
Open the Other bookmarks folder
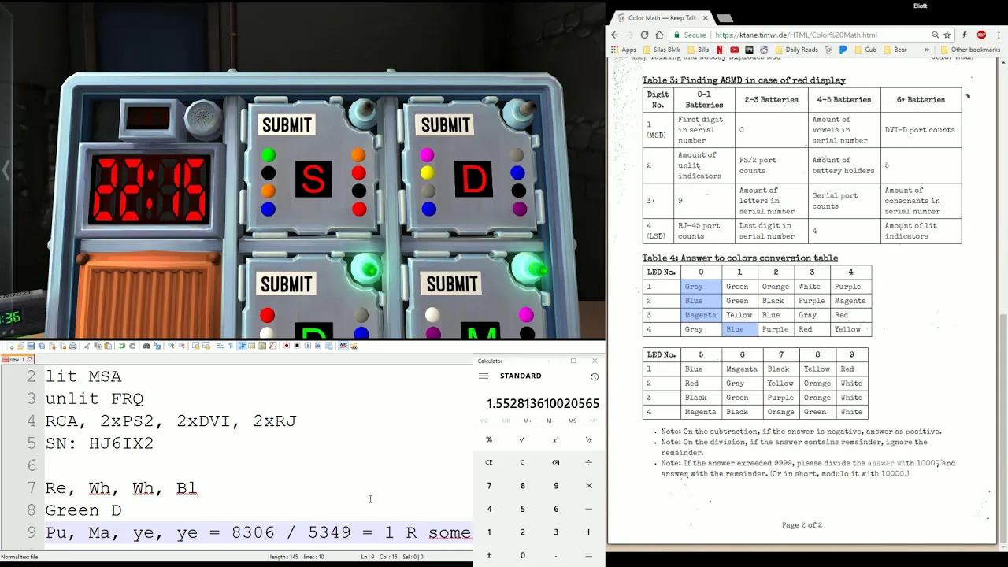point(969,50)
